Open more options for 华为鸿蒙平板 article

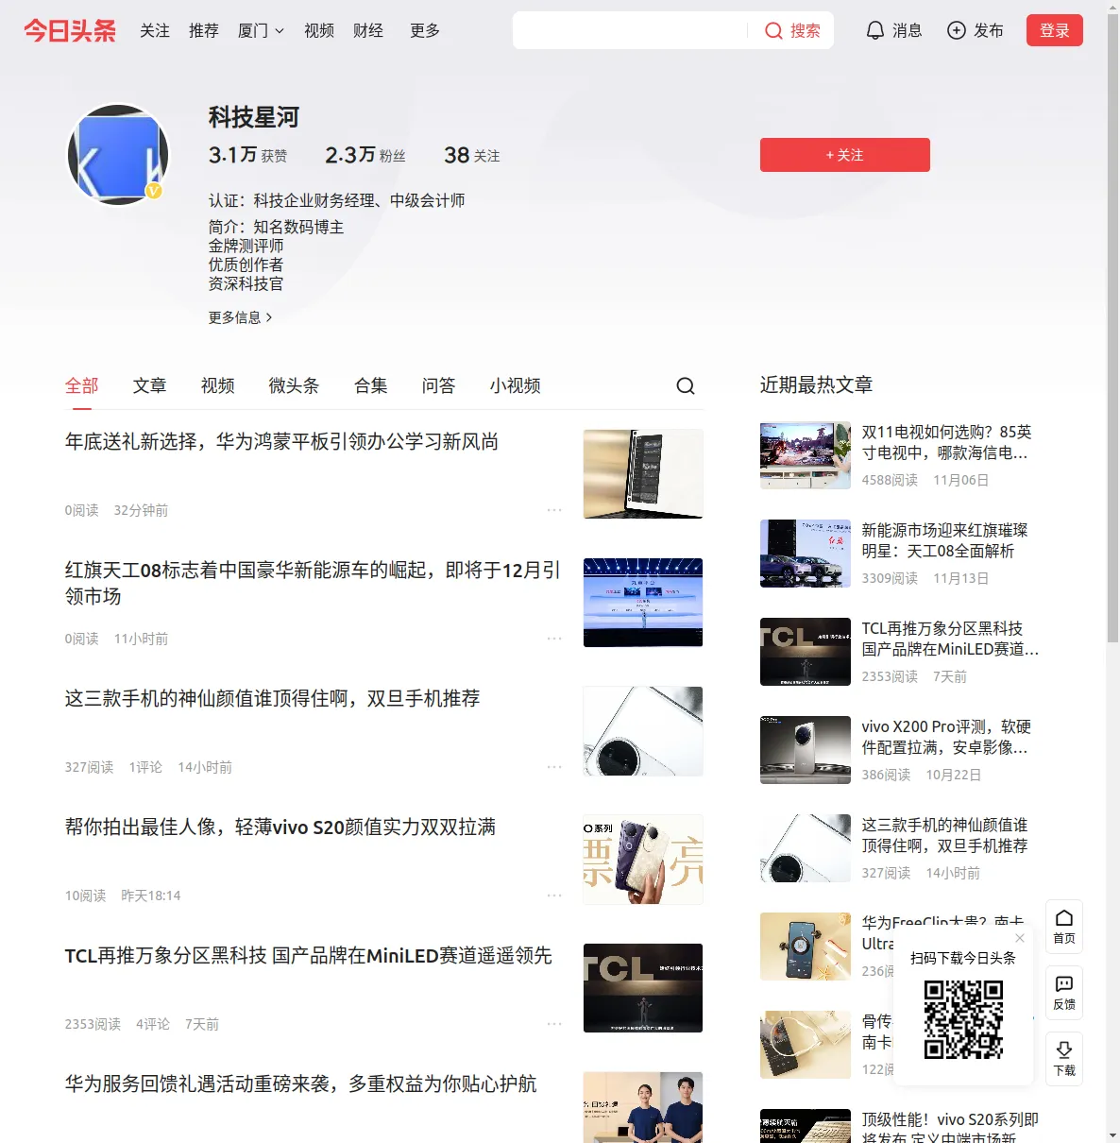pos(554,510)
